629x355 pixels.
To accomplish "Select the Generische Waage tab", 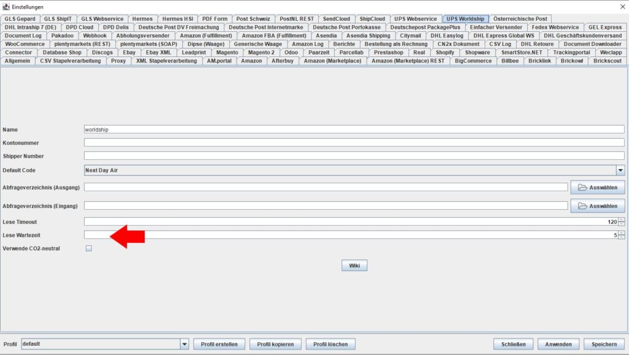I will [x=258, y=44].
